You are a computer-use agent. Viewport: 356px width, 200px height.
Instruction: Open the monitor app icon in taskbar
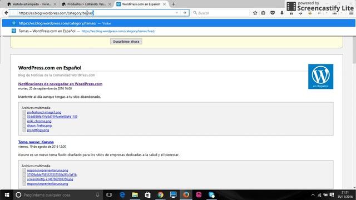click(173, 195)
